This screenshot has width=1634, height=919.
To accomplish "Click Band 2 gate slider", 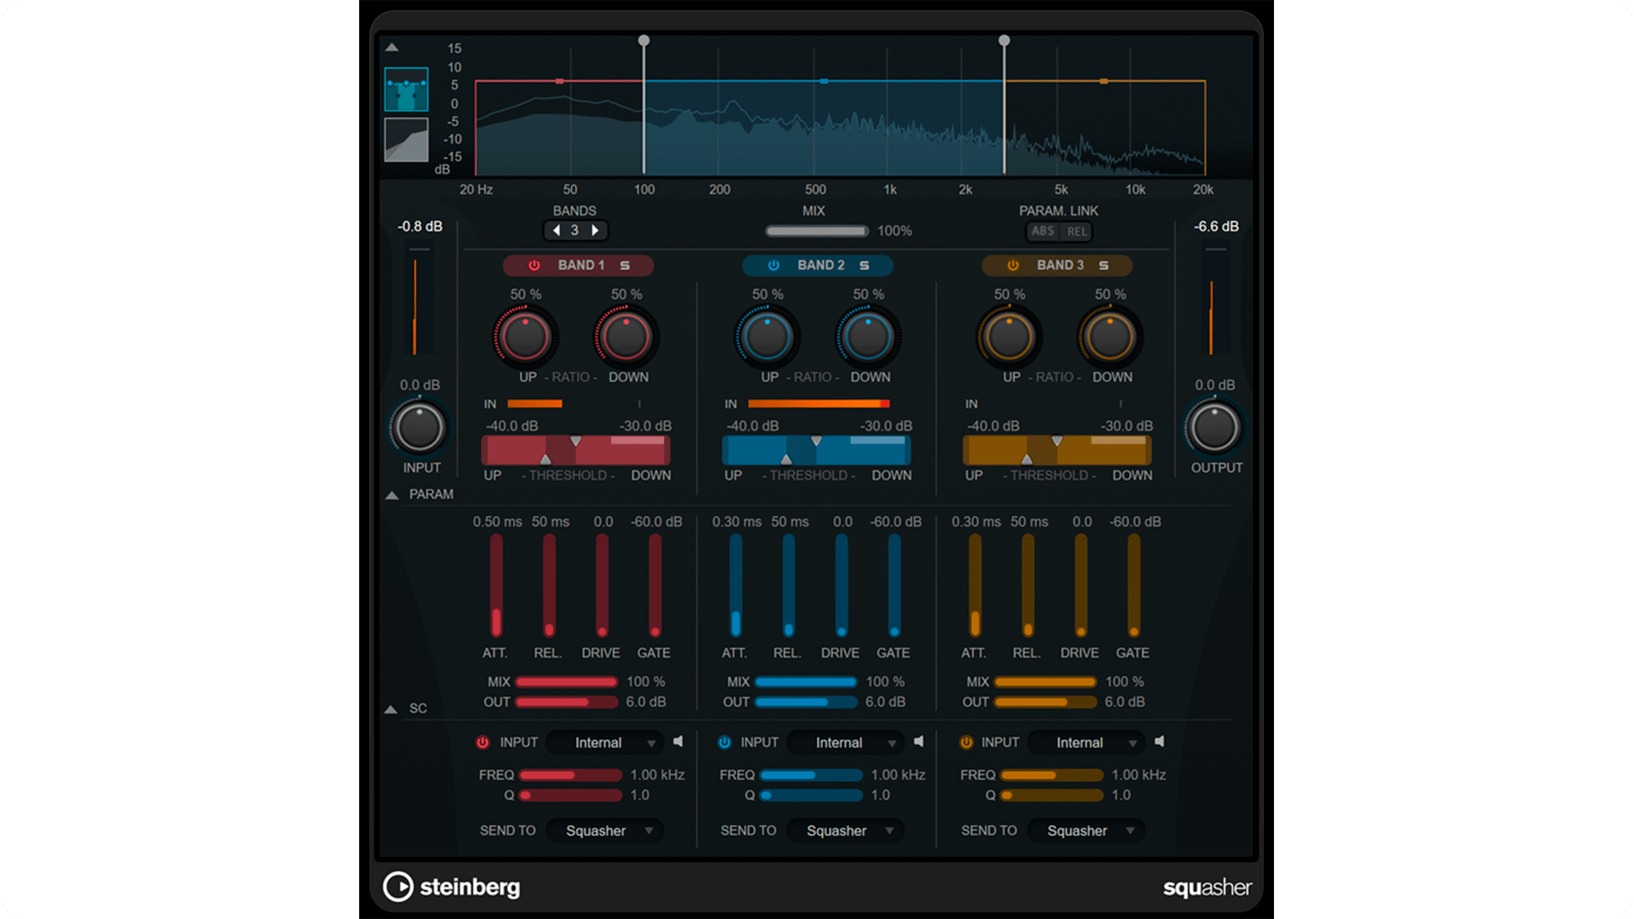I will [894, 585].
